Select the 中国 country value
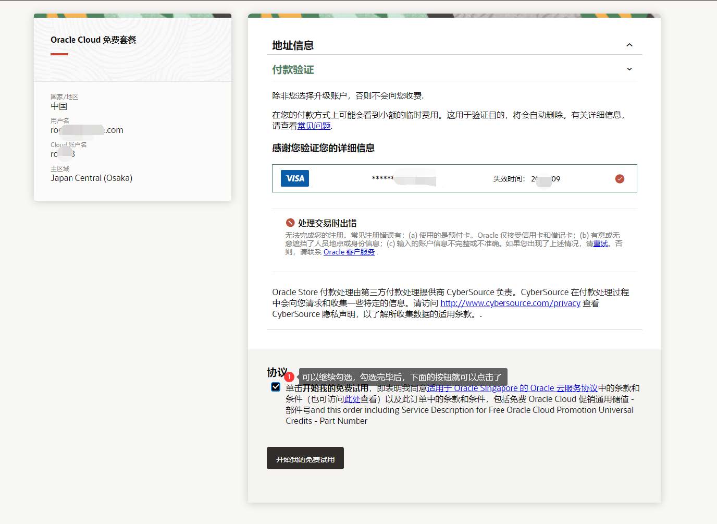 [59, 106]
